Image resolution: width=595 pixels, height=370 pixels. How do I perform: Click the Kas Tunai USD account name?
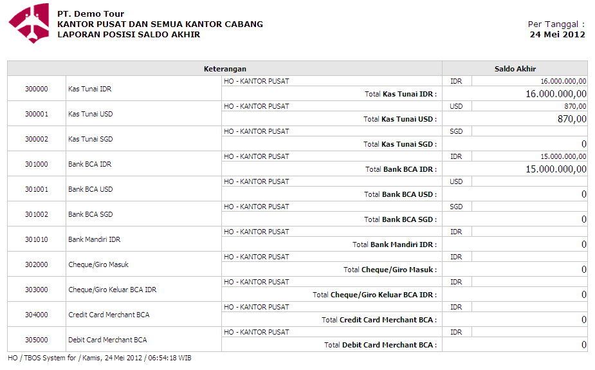(x=90, y=114)
